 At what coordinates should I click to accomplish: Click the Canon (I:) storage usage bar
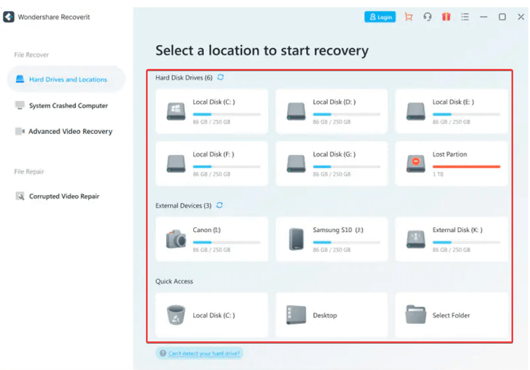pos(227,242)
